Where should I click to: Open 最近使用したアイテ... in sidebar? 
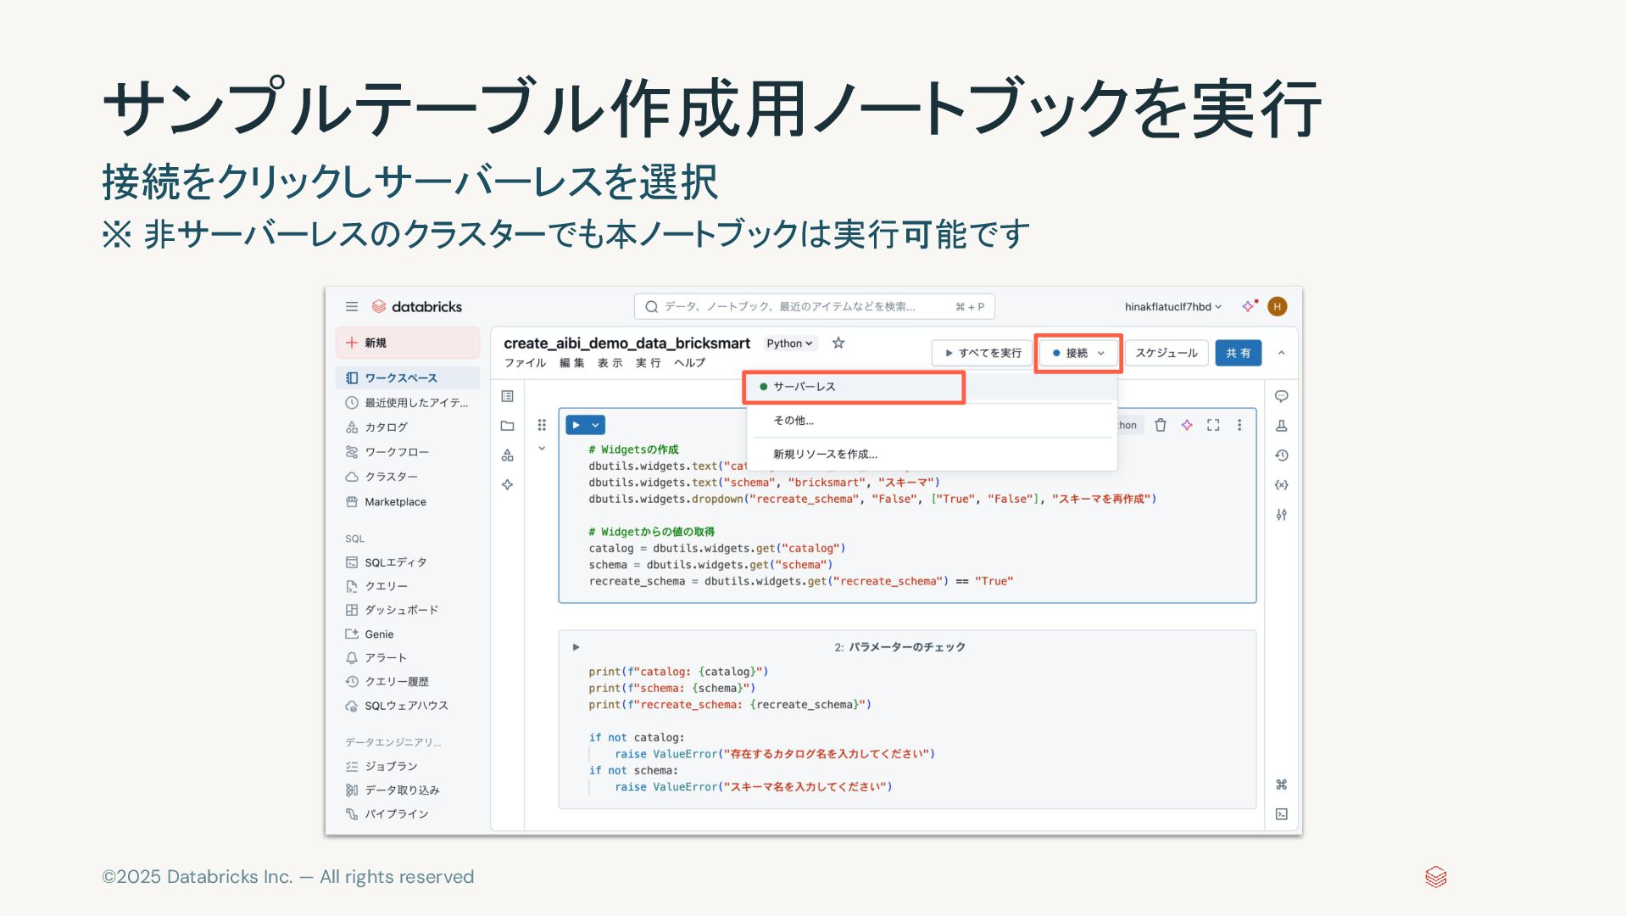click(408, 403)
